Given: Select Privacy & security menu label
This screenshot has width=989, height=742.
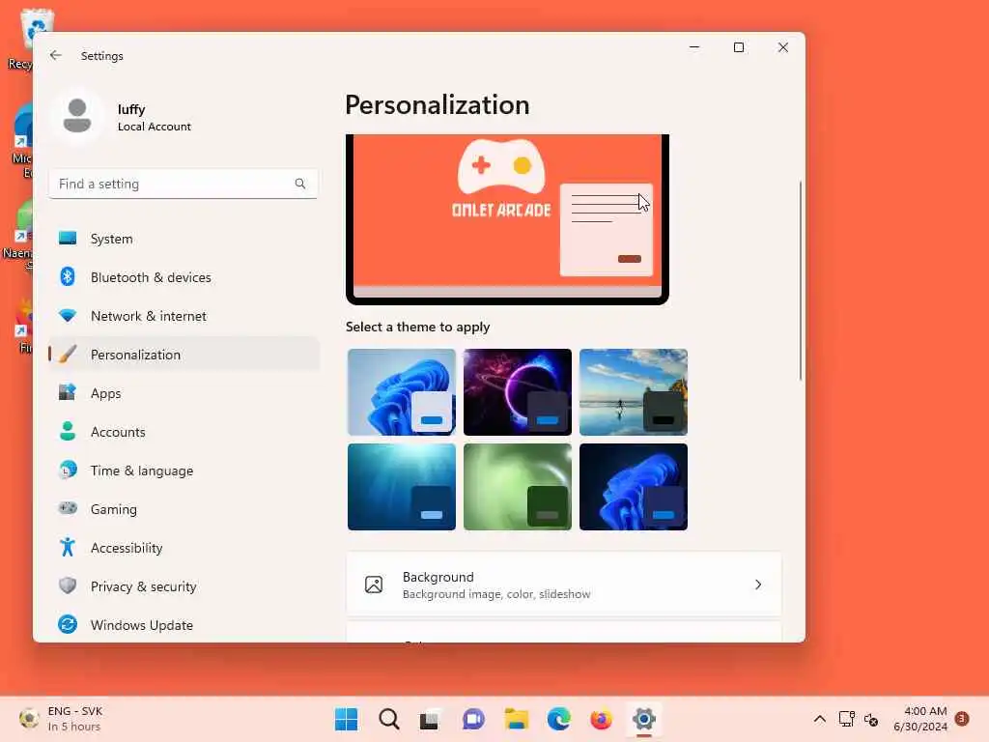Looking at the screenshot, I should (143, 586).
